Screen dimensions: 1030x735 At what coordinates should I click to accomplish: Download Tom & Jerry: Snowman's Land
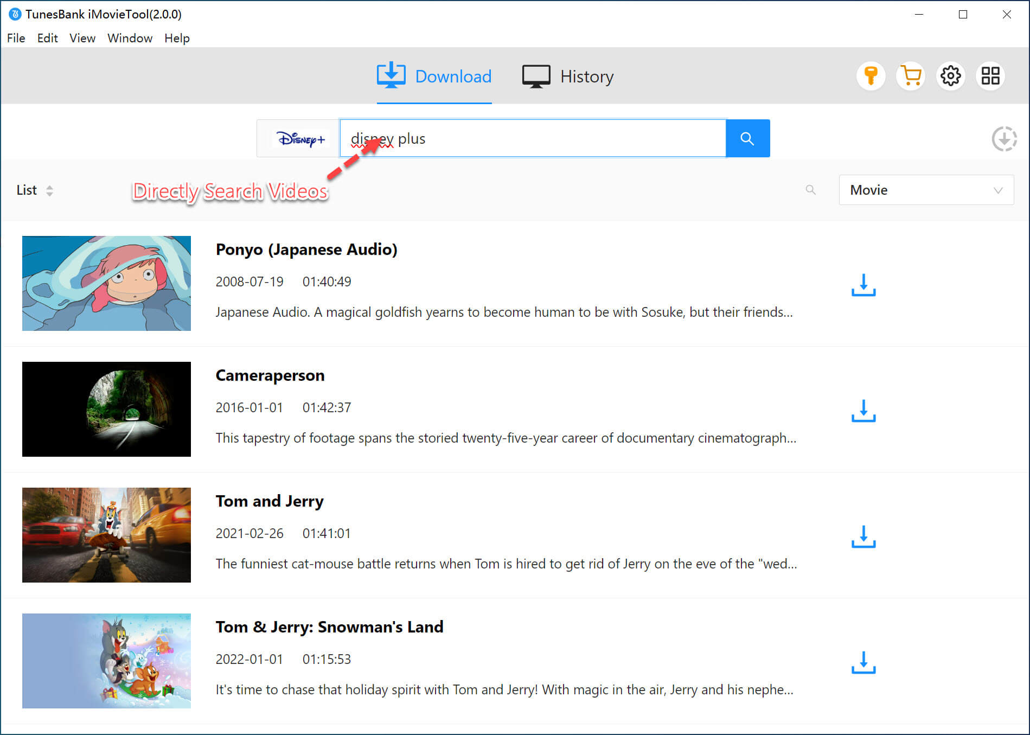tap(863, 663)
